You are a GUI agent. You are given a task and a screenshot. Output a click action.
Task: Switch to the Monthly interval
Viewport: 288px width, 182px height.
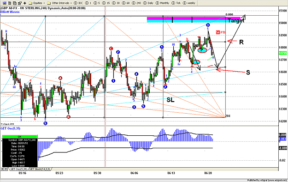[162, 3]
